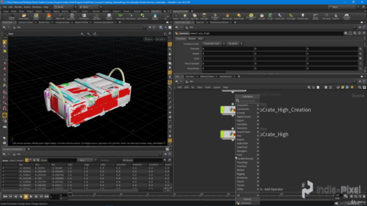Jump to the last frame of timeline
Screen dimensions: 367x206
[46, 197]
